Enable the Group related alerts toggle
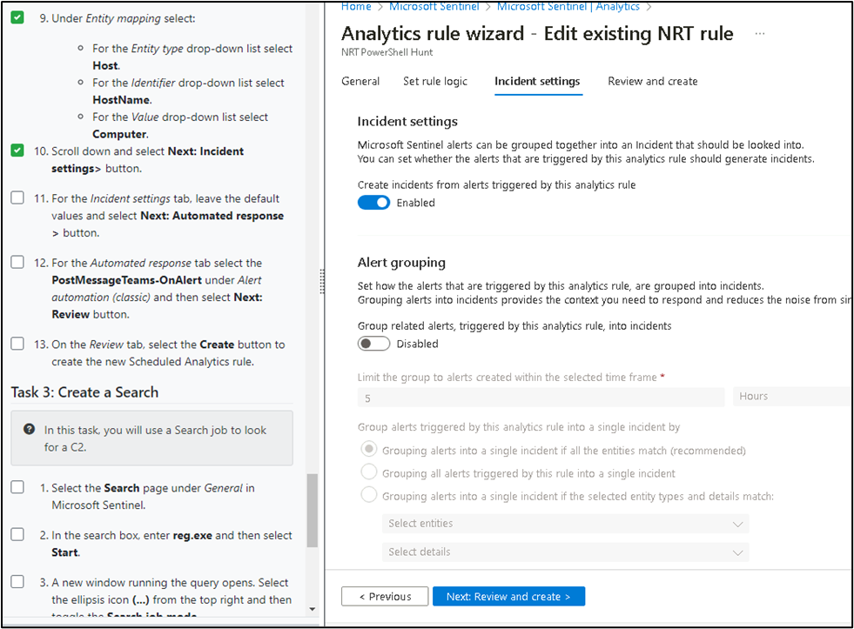The image size is (854, 629). pos(373,343)
